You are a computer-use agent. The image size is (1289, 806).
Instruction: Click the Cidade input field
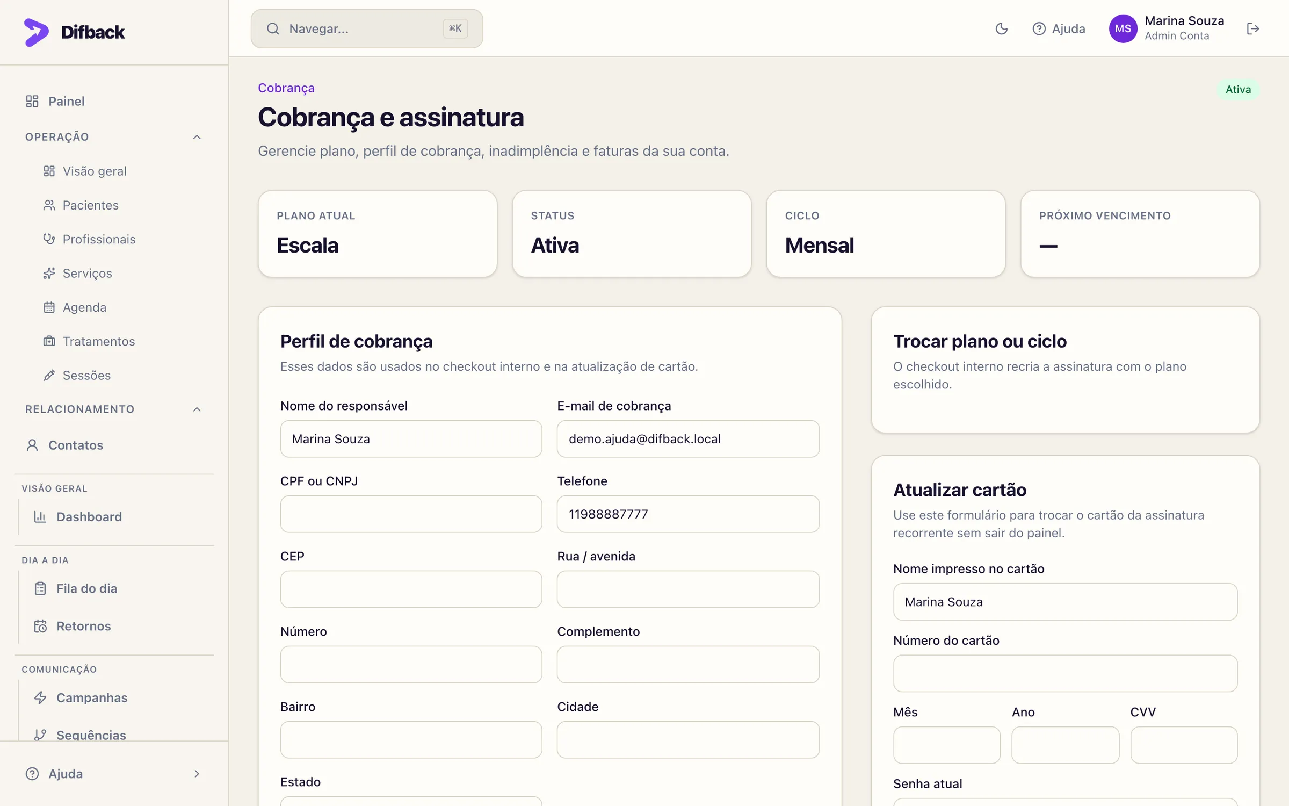688,740
